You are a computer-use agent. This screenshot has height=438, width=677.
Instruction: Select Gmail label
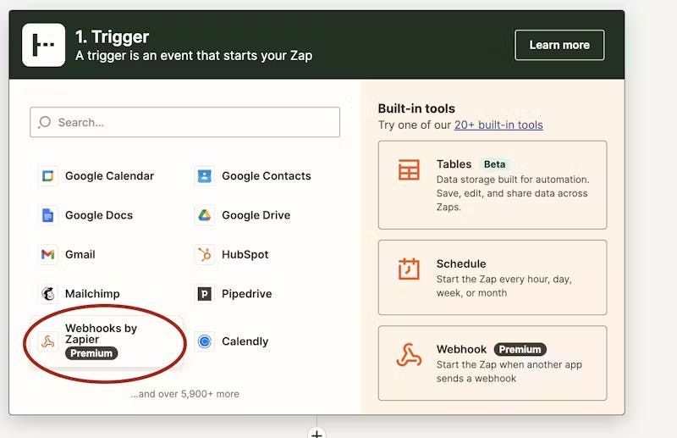80,254
